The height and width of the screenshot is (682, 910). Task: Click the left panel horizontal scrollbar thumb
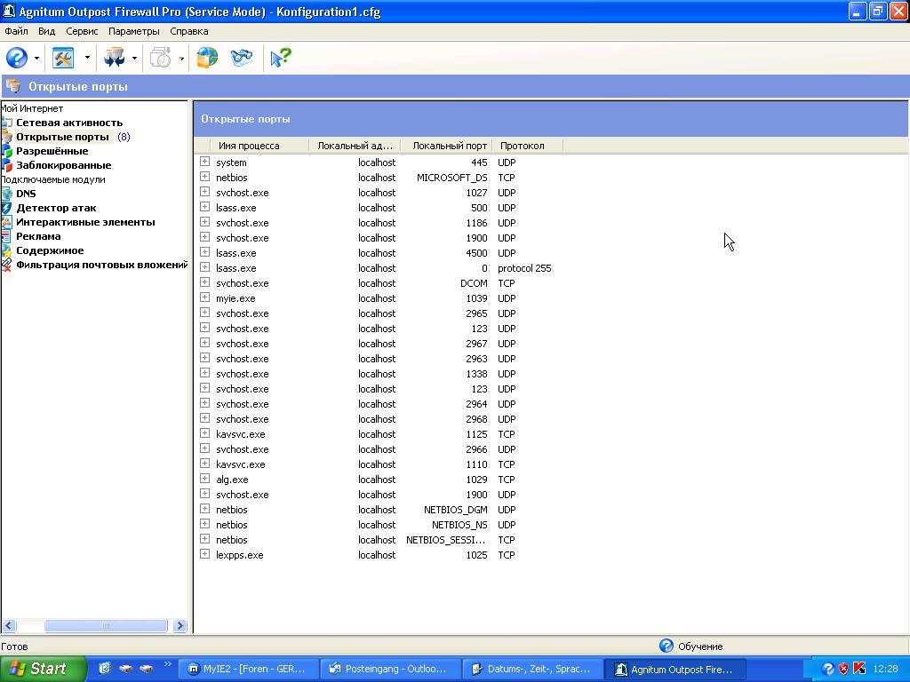(106, 626)
